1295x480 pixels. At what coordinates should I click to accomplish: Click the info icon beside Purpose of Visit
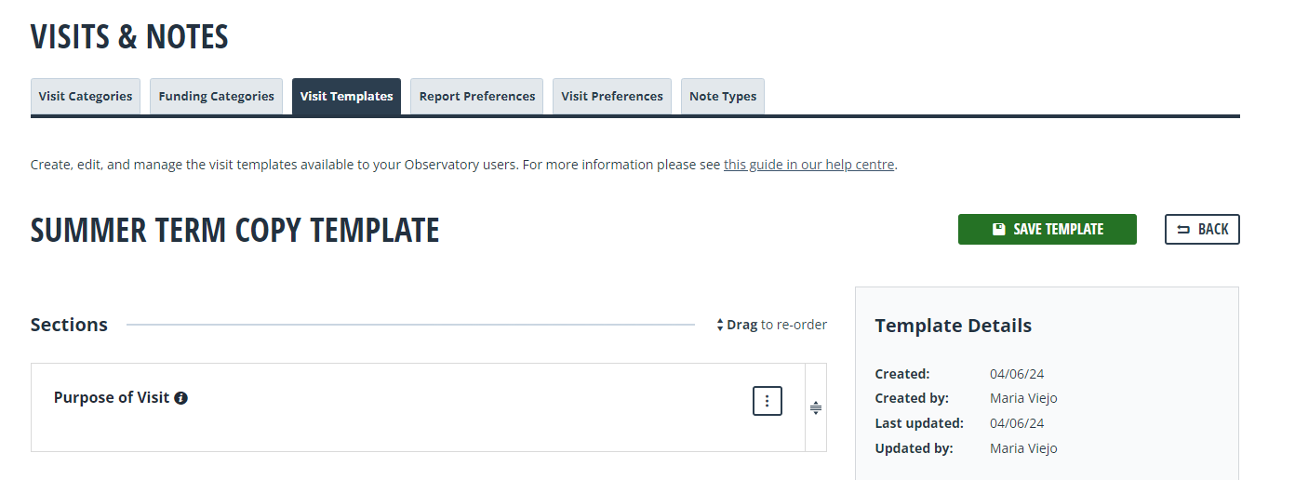coord(181,398)
